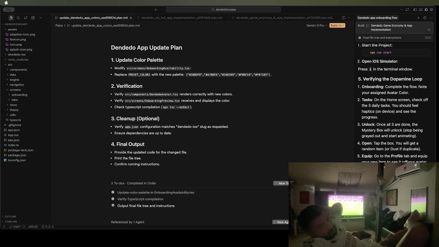The image size is (439, 247).
Task: Click the orange Build button
Action: 337,25
